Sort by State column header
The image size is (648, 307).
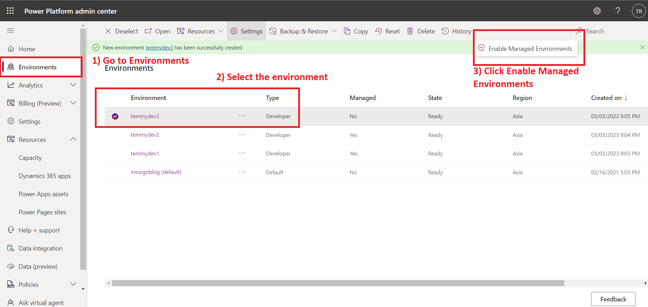[x=435, y=98]
